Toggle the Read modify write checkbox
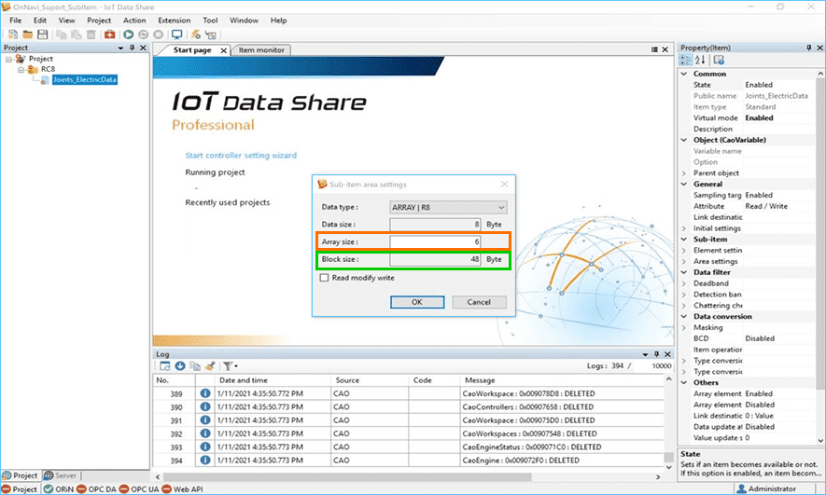 (324, 278)
